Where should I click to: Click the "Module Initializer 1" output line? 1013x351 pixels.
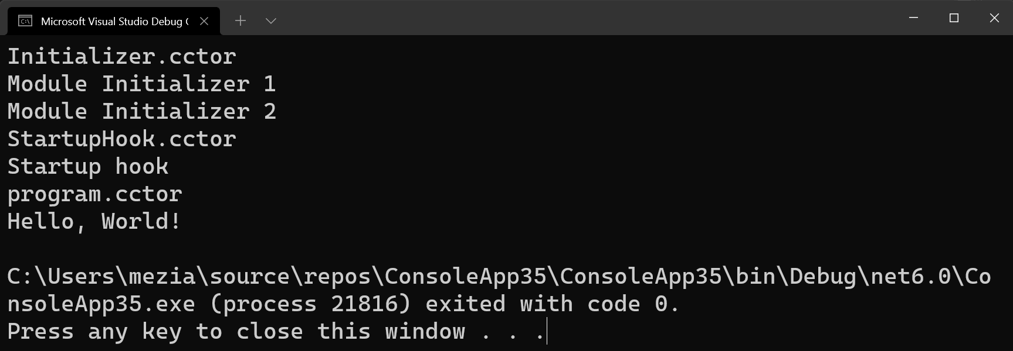[141, 84]
